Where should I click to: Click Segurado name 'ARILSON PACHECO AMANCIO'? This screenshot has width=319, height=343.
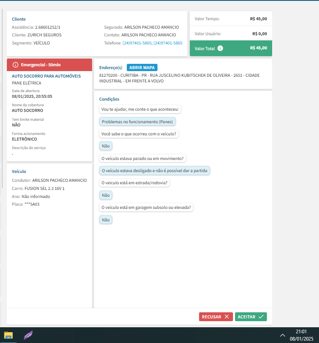[x=151, y=27]
